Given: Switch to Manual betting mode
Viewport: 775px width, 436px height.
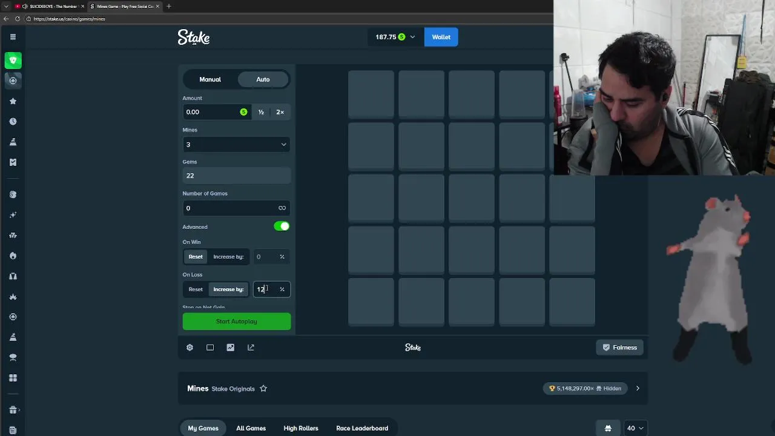Looking at the screenshot, I should tap(210, 79).
